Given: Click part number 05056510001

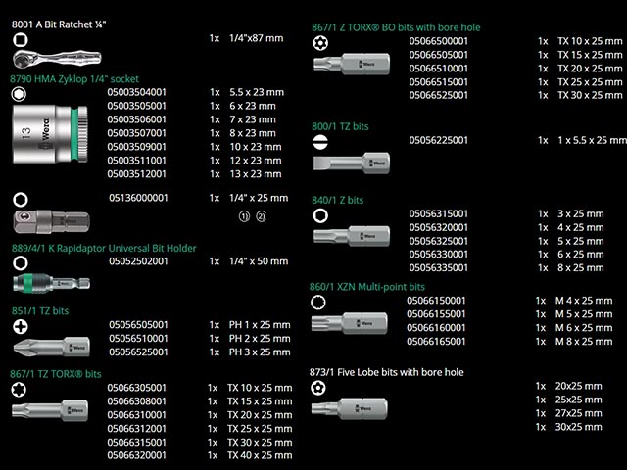Looking at the screenshot, I should pos(138,339).
